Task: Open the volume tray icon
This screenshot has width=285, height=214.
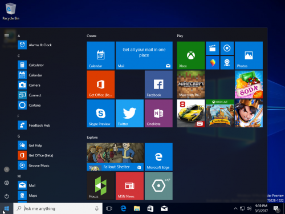Action: [249, 209]
